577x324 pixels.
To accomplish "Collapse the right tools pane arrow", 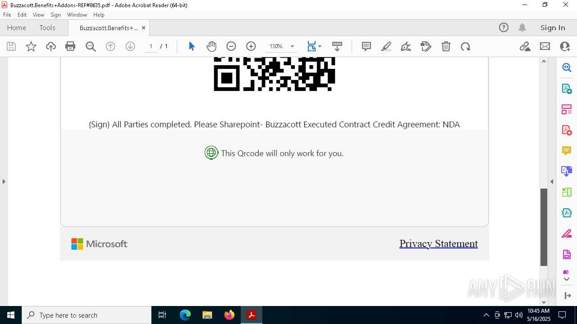I will (552, 181).
